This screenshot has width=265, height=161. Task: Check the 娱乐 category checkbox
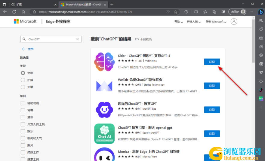(x=23, y=131)
